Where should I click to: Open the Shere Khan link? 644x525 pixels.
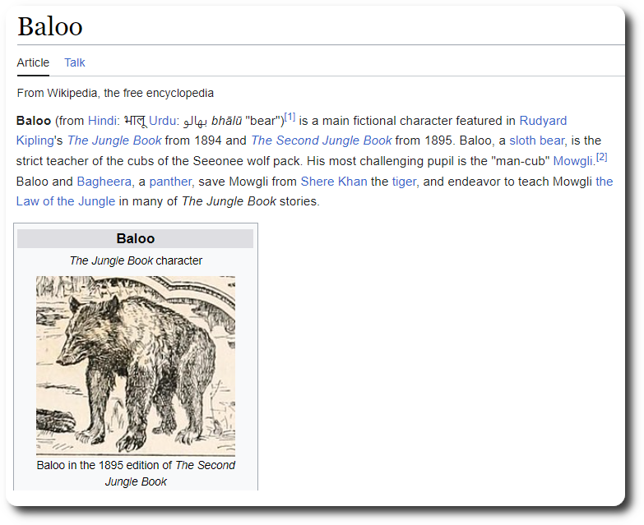[333, 181]
